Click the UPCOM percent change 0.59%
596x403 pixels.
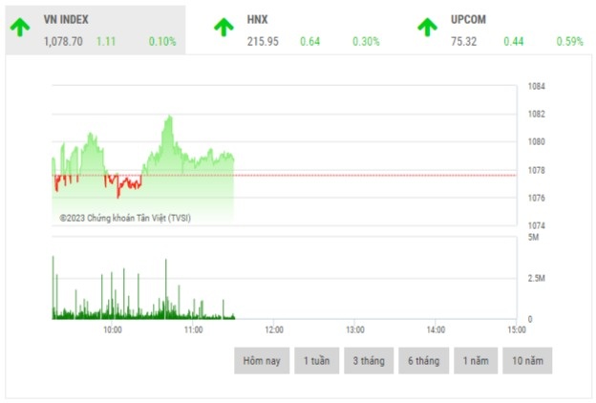(570, 42)
